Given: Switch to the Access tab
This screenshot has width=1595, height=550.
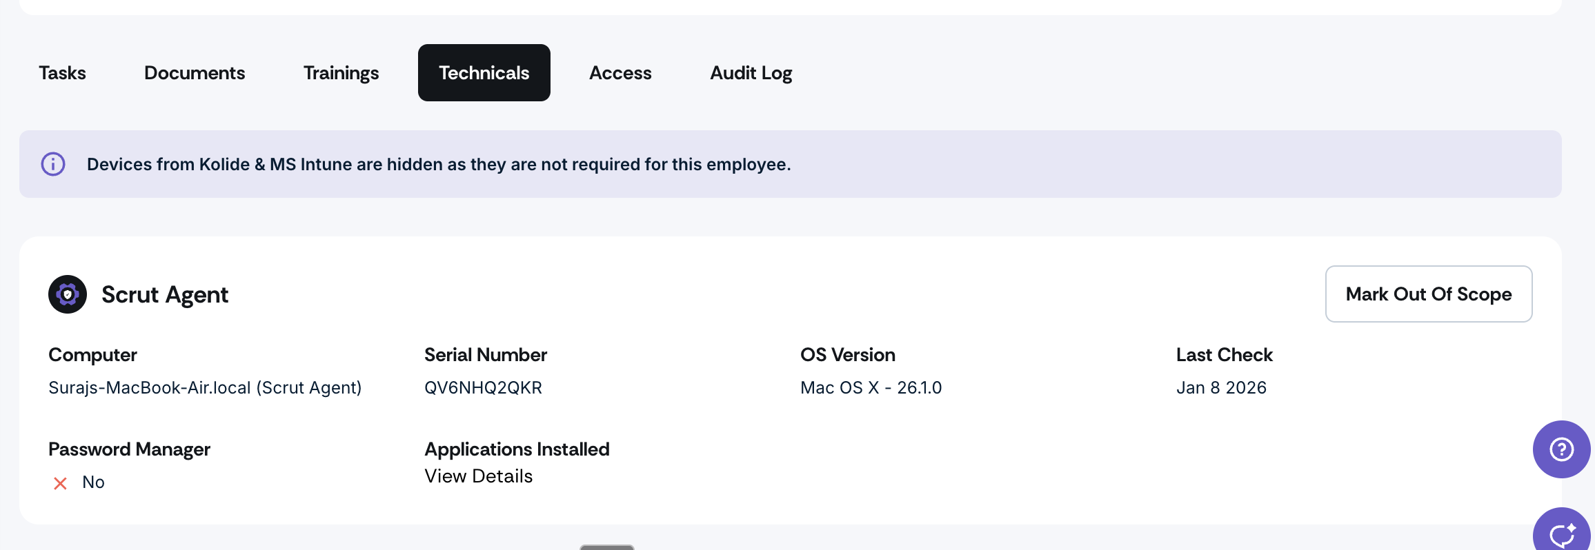Looking at the screenshot, I should [x=620, y=73].
